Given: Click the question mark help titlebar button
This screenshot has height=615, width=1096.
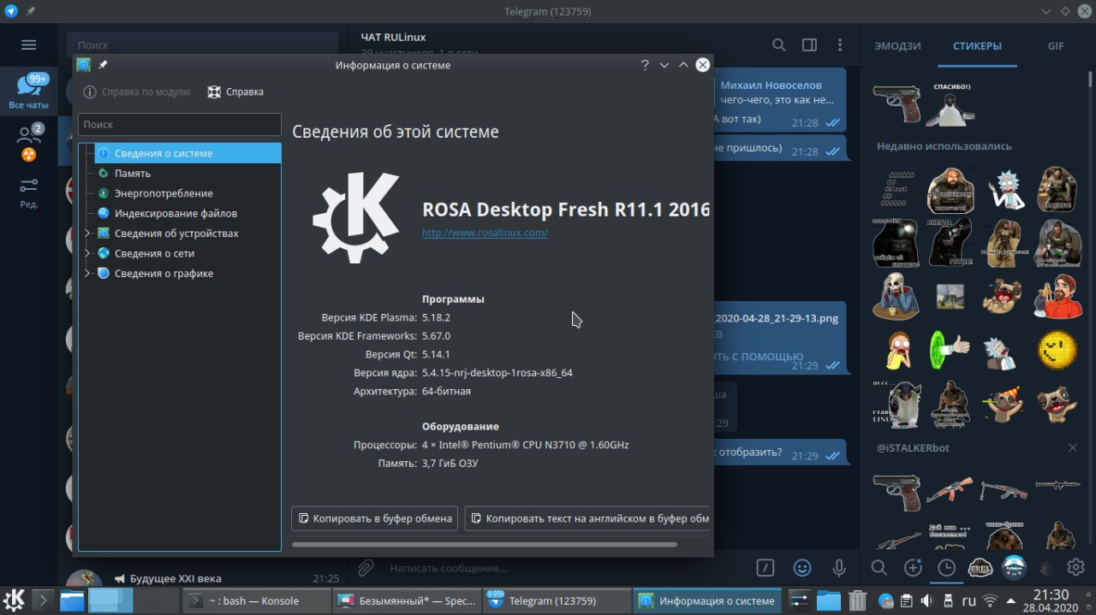Looking at the screenshot, I should [x=645, y=65].
